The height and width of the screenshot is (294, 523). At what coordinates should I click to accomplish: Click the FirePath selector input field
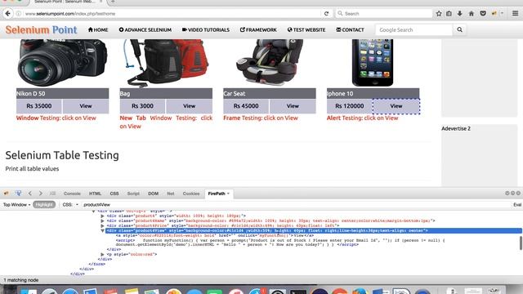pyautogui.click(x=296, y=205)
